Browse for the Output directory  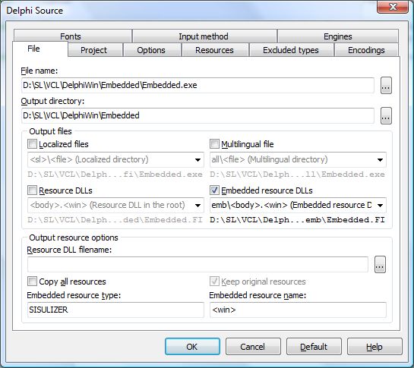click(386, 116)
